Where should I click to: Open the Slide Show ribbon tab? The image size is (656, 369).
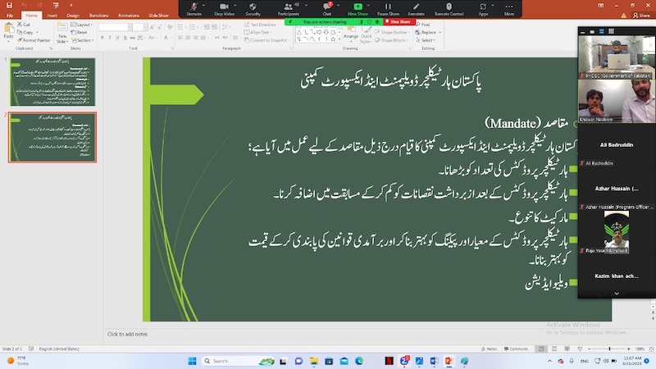click(x=157, y=15)
